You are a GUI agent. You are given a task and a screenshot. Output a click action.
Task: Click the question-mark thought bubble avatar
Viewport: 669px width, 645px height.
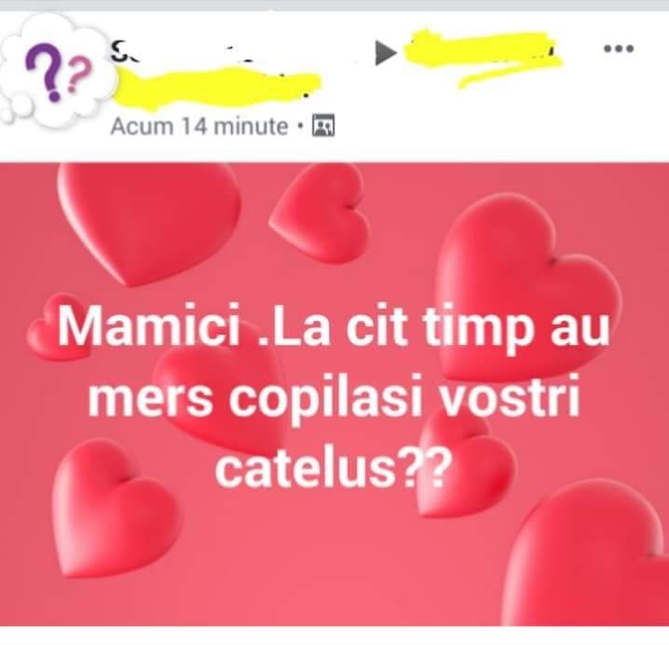(x=56, y=73)
